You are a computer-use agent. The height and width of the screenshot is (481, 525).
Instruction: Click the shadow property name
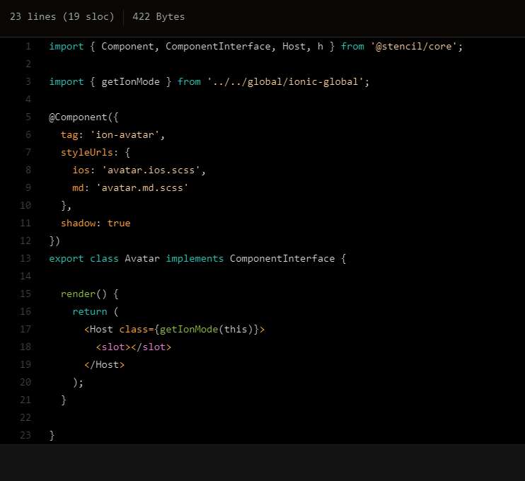tap(78, 224)
